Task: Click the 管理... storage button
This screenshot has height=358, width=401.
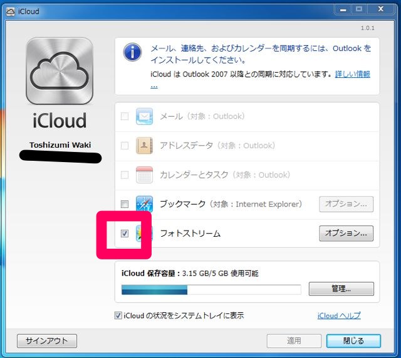Action: [341, 289]
